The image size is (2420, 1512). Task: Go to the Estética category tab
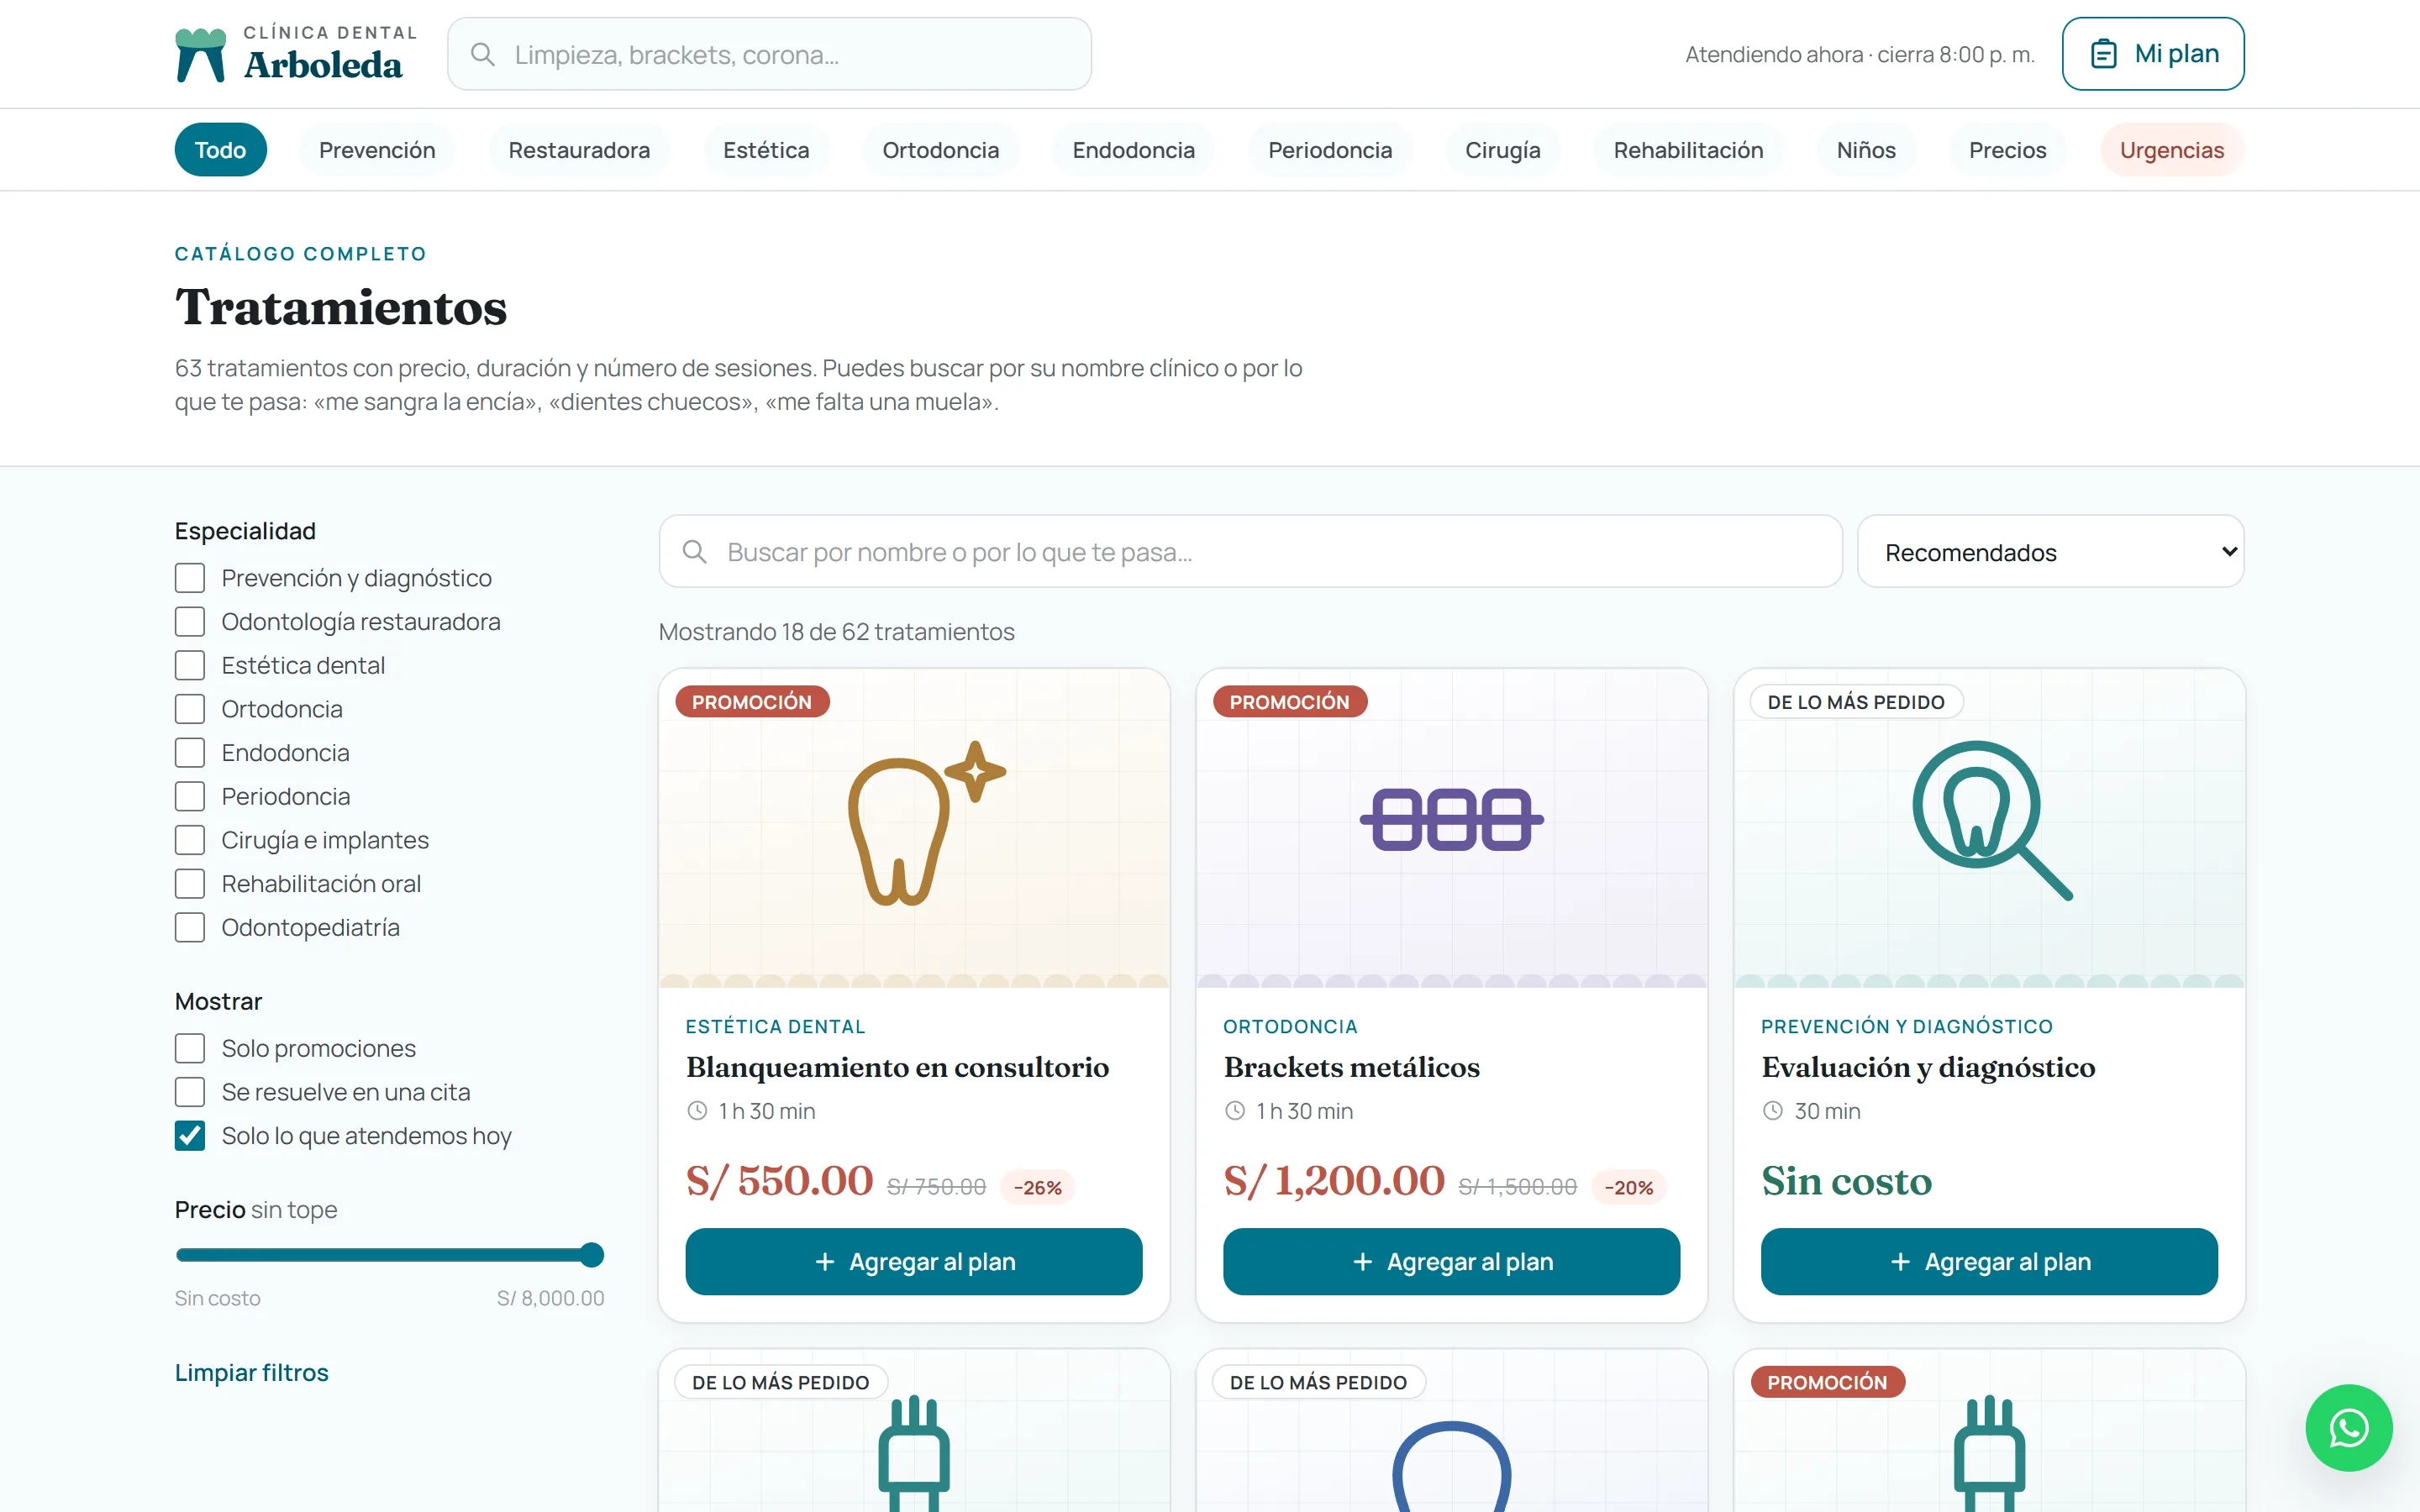click(766, 150)
